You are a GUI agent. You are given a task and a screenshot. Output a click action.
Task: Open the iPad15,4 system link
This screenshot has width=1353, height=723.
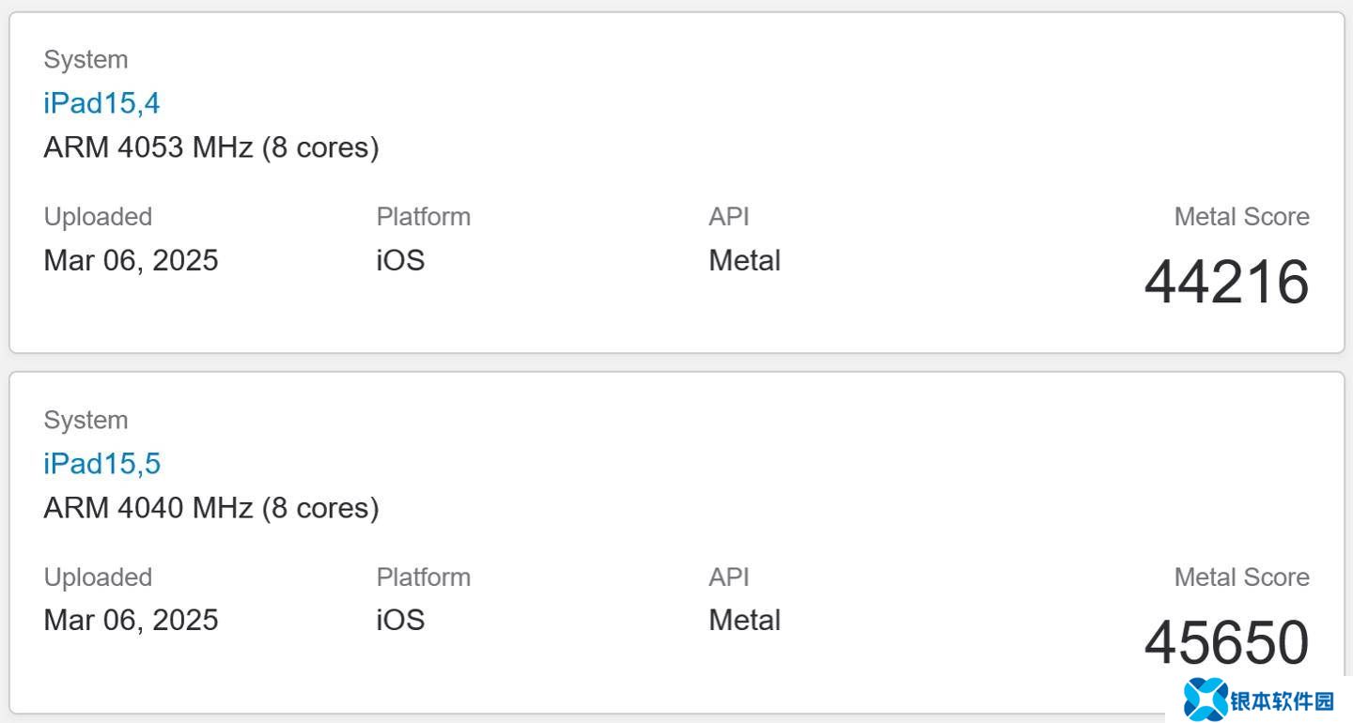(x=101, y=102)
